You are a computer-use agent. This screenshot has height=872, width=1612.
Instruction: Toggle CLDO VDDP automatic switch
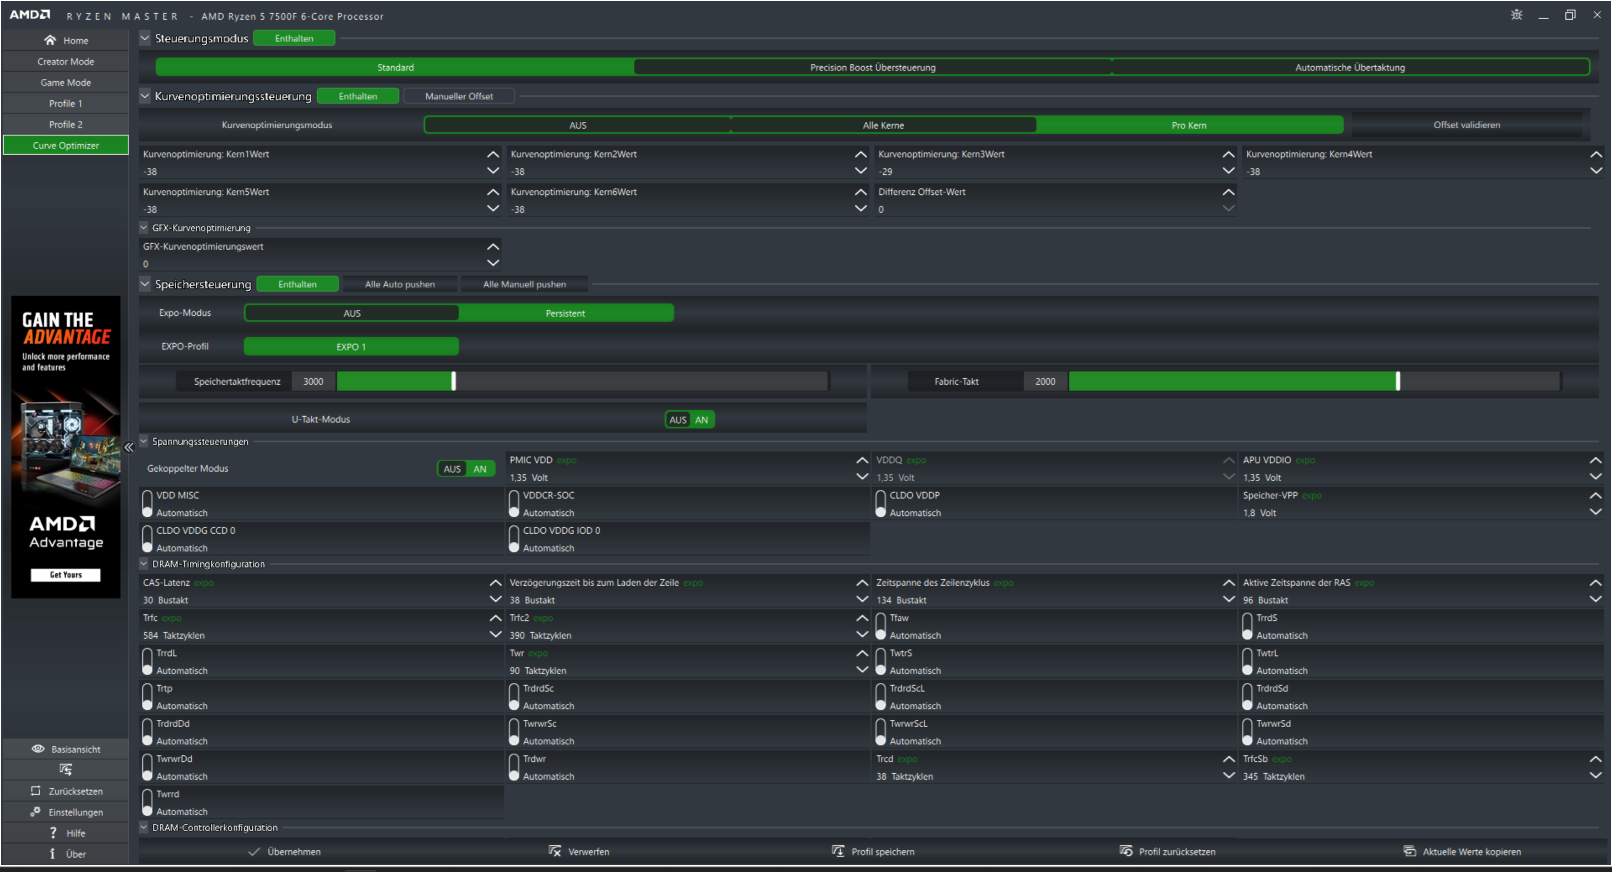(880, 503)
